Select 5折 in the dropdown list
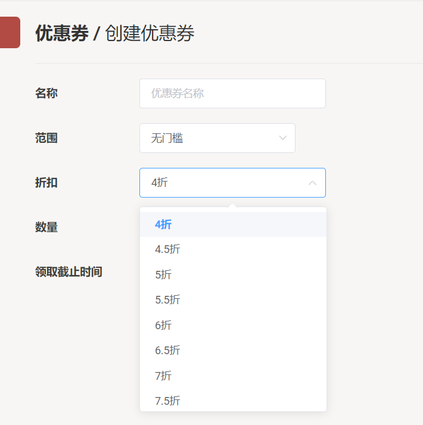Screen dimensions: 423x425 click(163, 275)
